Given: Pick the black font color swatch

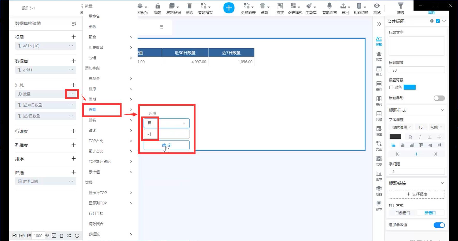Looking at the screenshot, I should (395, 136).
